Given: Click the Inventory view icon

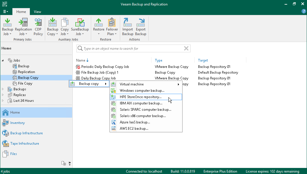Looking at the screenshot, I should pyautogui.click(x=5, y=123).
